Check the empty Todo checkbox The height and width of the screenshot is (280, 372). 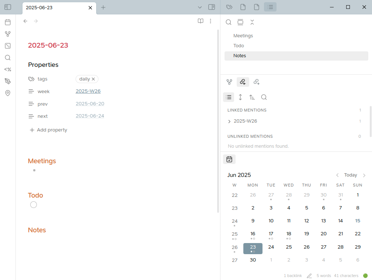(x=34, y=205)
